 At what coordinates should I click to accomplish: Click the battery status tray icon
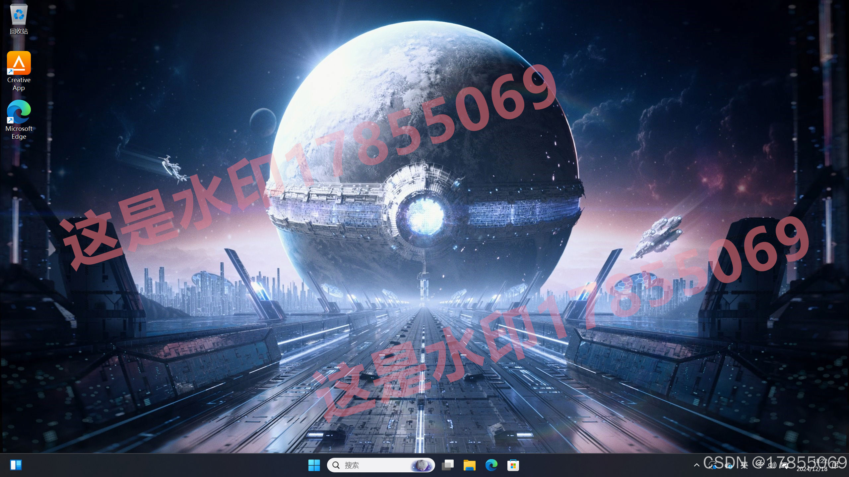784,465
